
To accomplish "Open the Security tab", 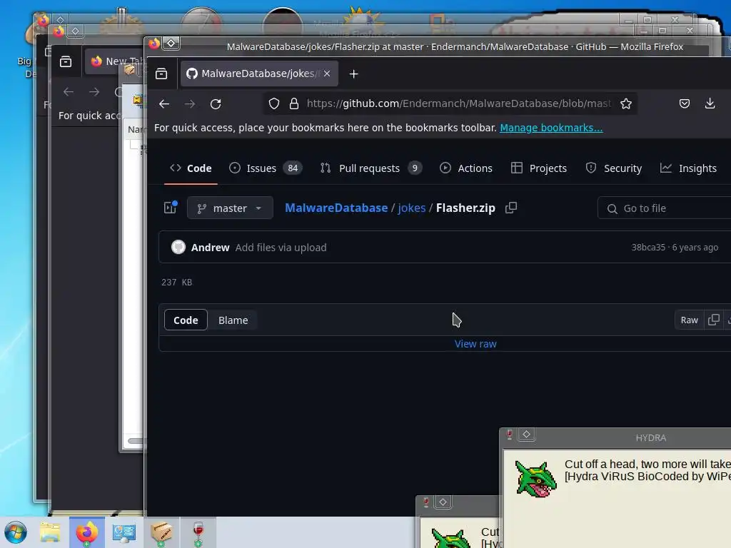I will pos(613,168).
